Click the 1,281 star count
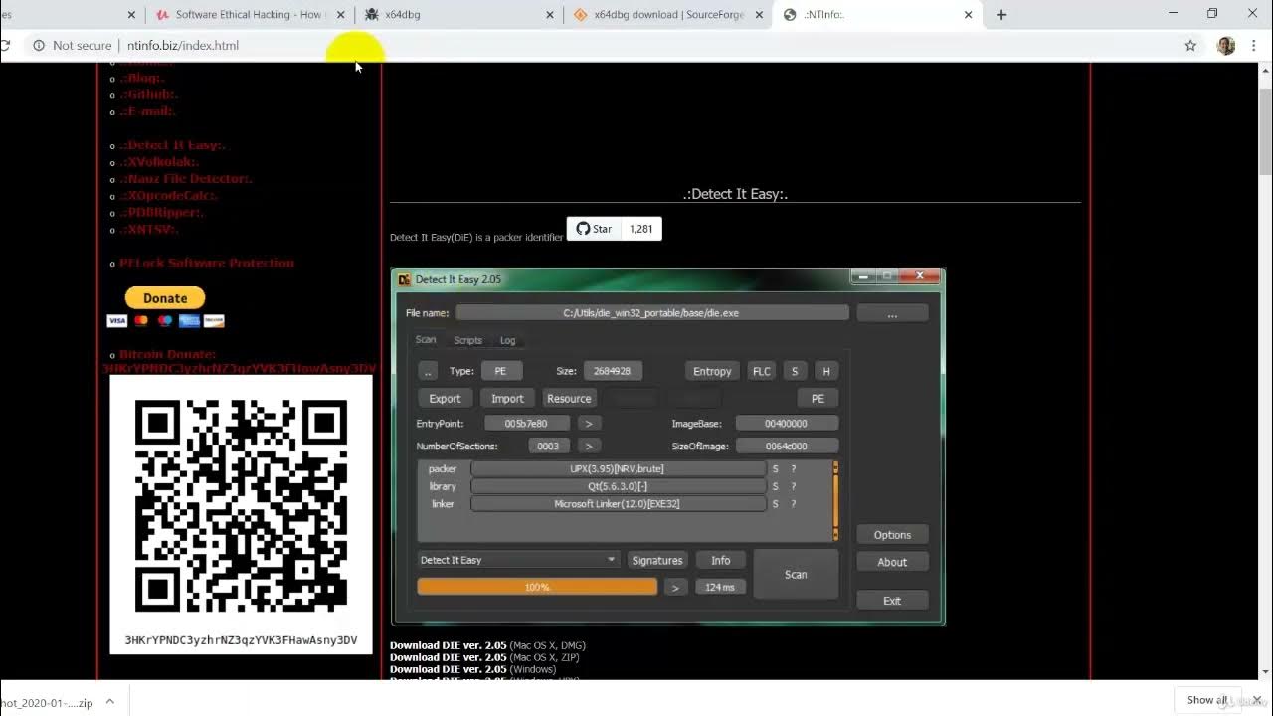1273x716 pixels. click(x=641, y=229)
